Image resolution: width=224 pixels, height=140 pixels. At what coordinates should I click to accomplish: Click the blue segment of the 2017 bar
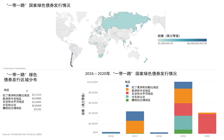click(135, 116)
